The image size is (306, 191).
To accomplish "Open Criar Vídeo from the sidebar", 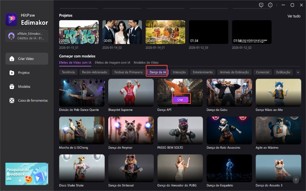I will click(x=26, y=58).
